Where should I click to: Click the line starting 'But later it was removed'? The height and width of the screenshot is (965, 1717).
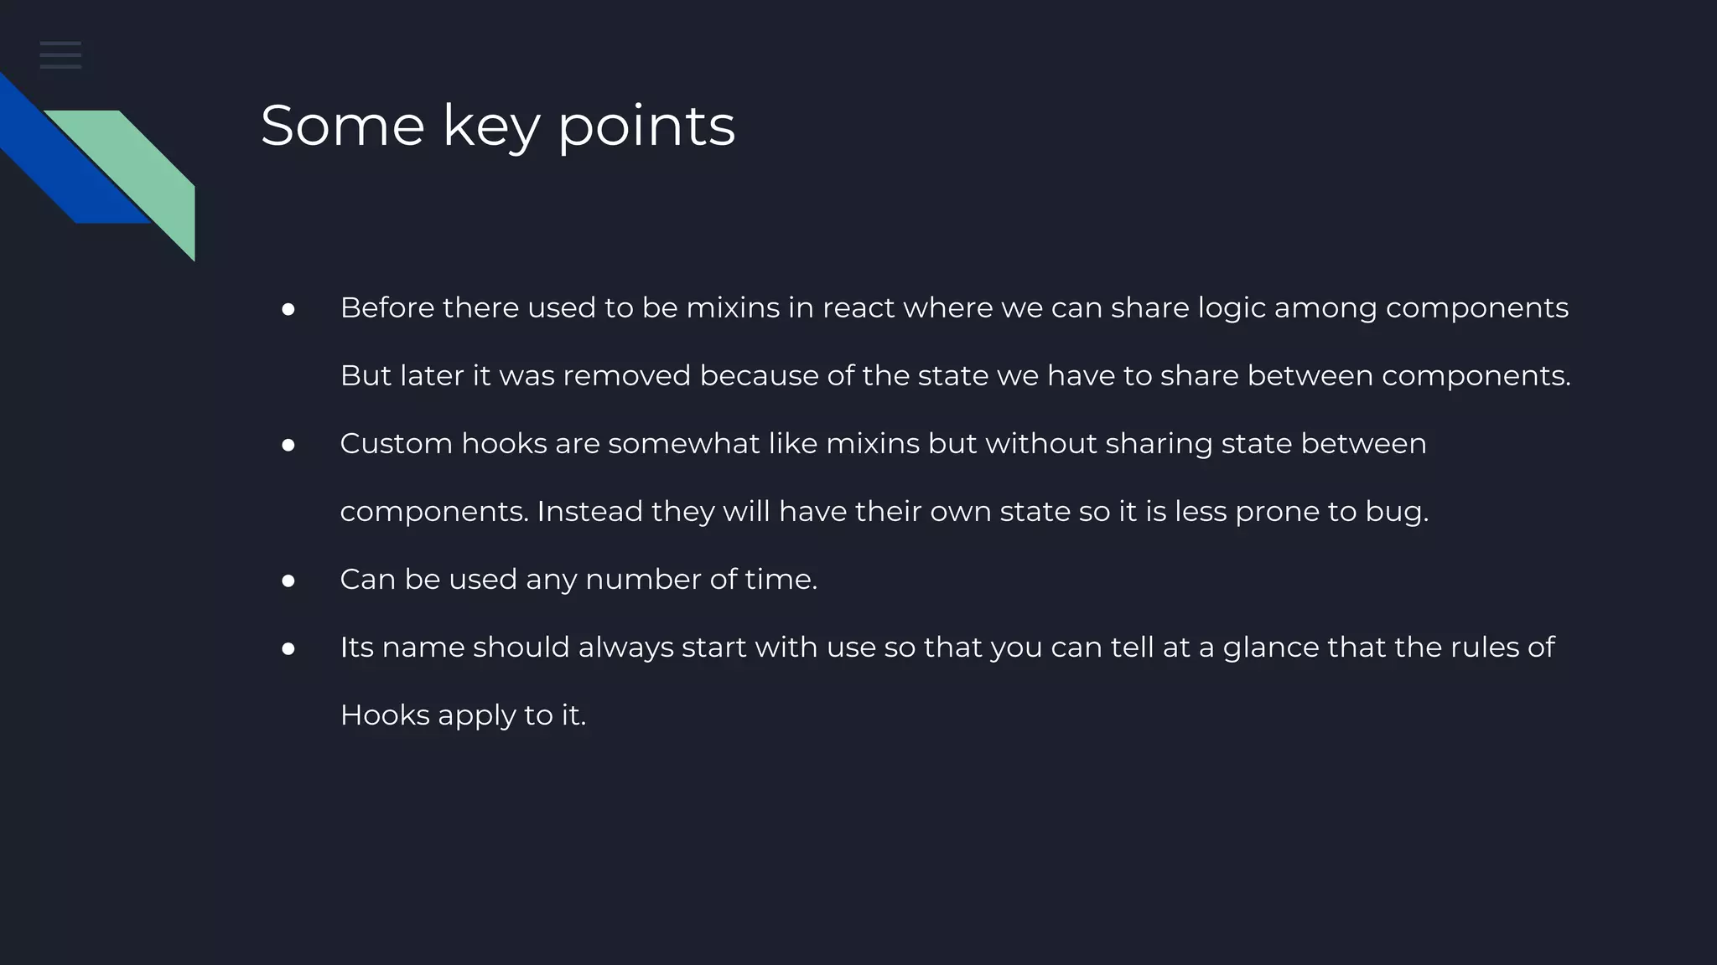[x=955, y=375]
